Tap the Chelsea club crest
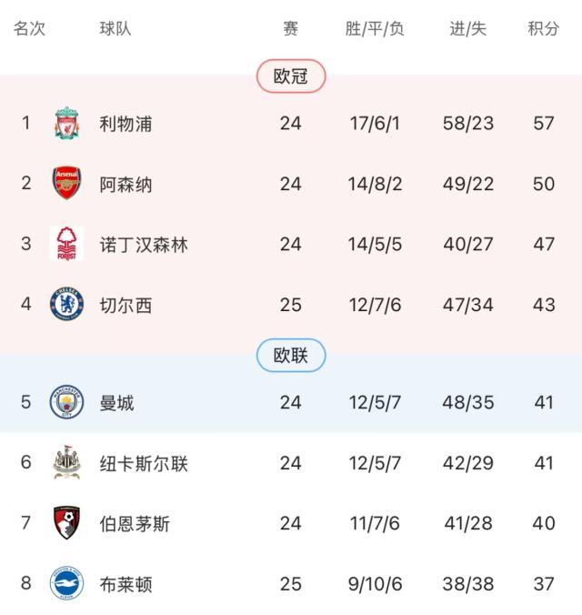Screen dimensions: 582x615 [66, 305]
